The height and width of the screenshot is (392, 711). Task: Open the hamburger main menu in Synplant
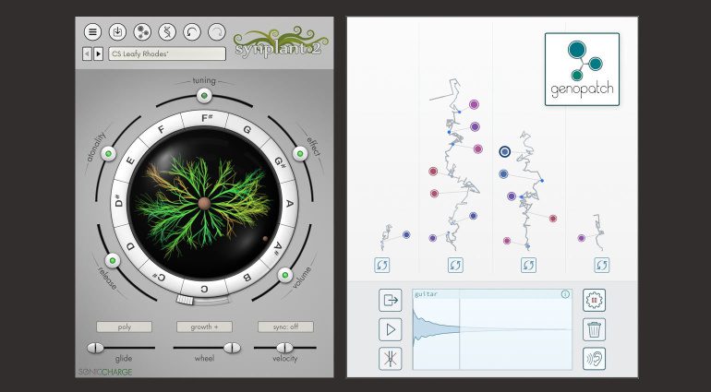click(93, 32)
